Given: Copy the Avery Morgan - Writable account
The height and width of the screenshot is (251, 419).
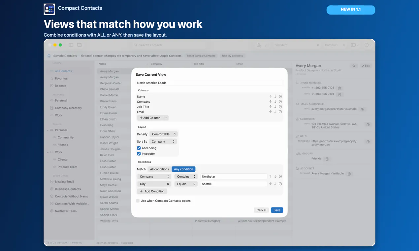Looking at the screenshot, I should [349, 174].
